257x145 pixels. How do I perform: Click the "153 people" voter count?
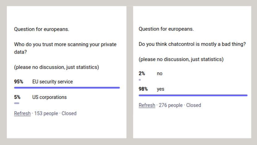click(46, 113)
